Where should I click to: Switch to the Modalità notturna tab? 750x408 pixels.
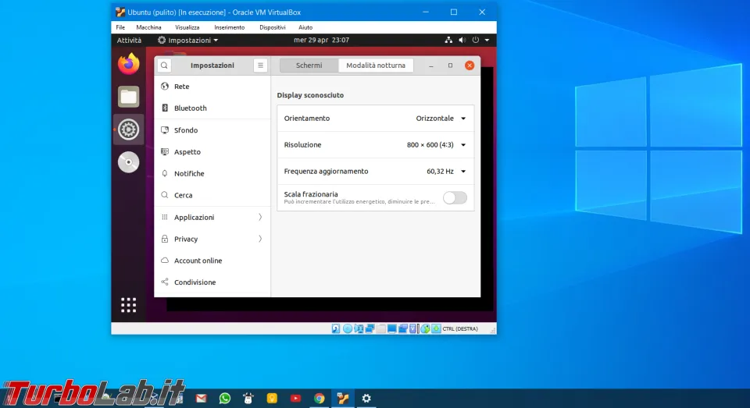376,66
